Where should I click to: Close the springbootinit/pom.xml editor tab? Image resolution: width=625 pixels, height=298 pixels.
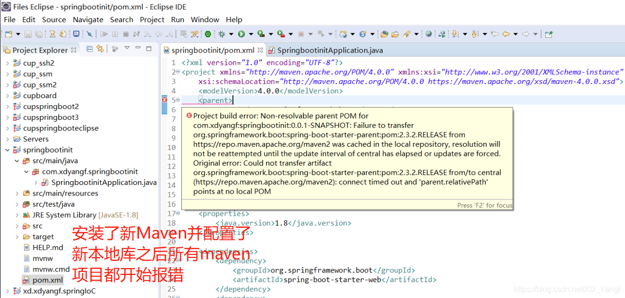[260, 50]
